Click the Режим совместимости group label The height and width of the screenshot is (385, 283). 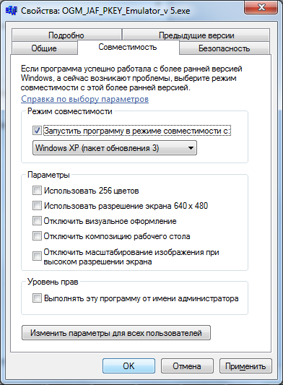point(70,111)
